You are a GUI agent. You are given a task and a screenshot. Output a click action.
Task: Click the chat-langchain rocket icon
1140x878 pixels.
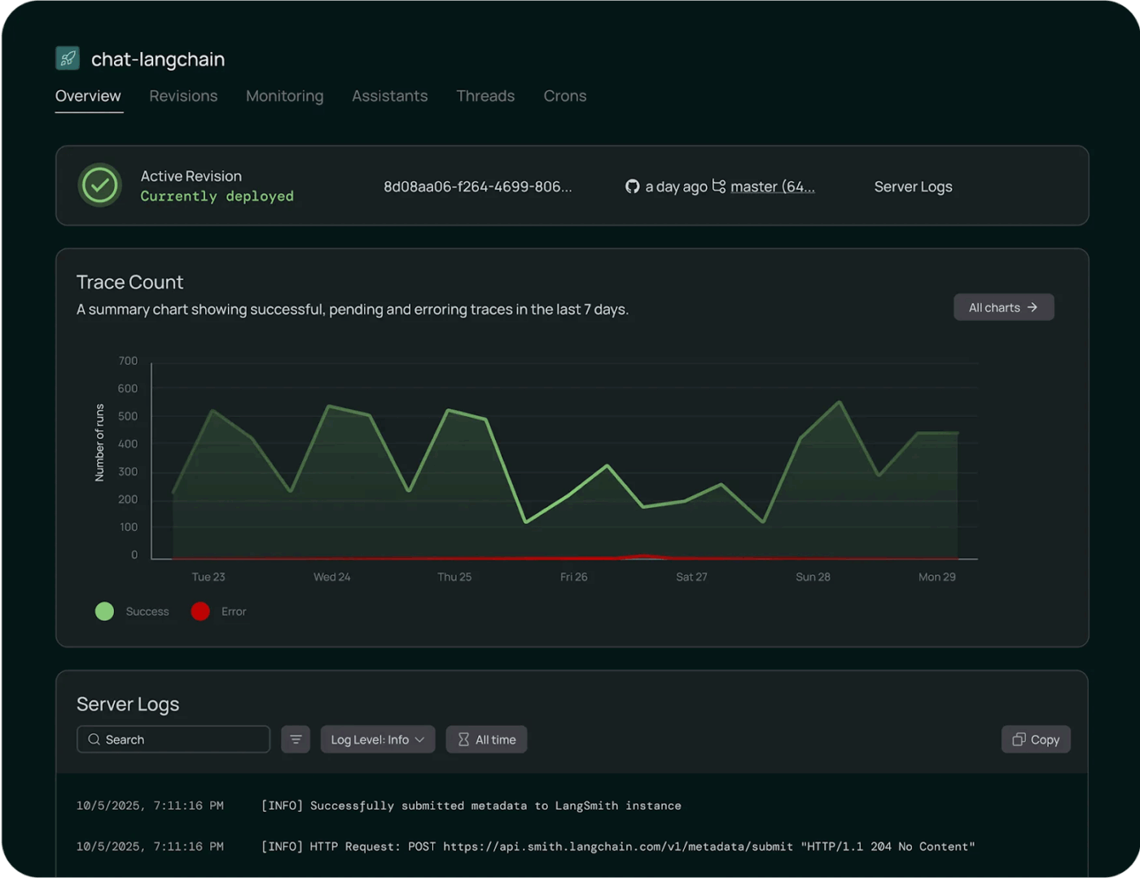click(67, 58)
